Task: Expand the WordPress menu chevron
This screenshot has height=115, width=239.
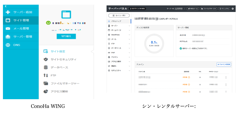Action: click(129, 35)
